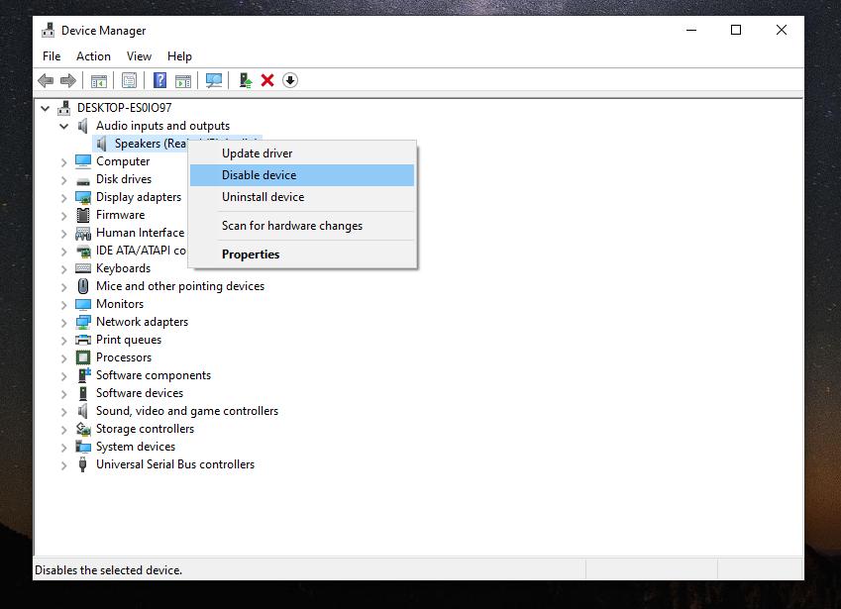The width and height of the screenshot is (841, 609).
Task: Open the Action menu
Action: pyautogui.click(x=93, y=56)
